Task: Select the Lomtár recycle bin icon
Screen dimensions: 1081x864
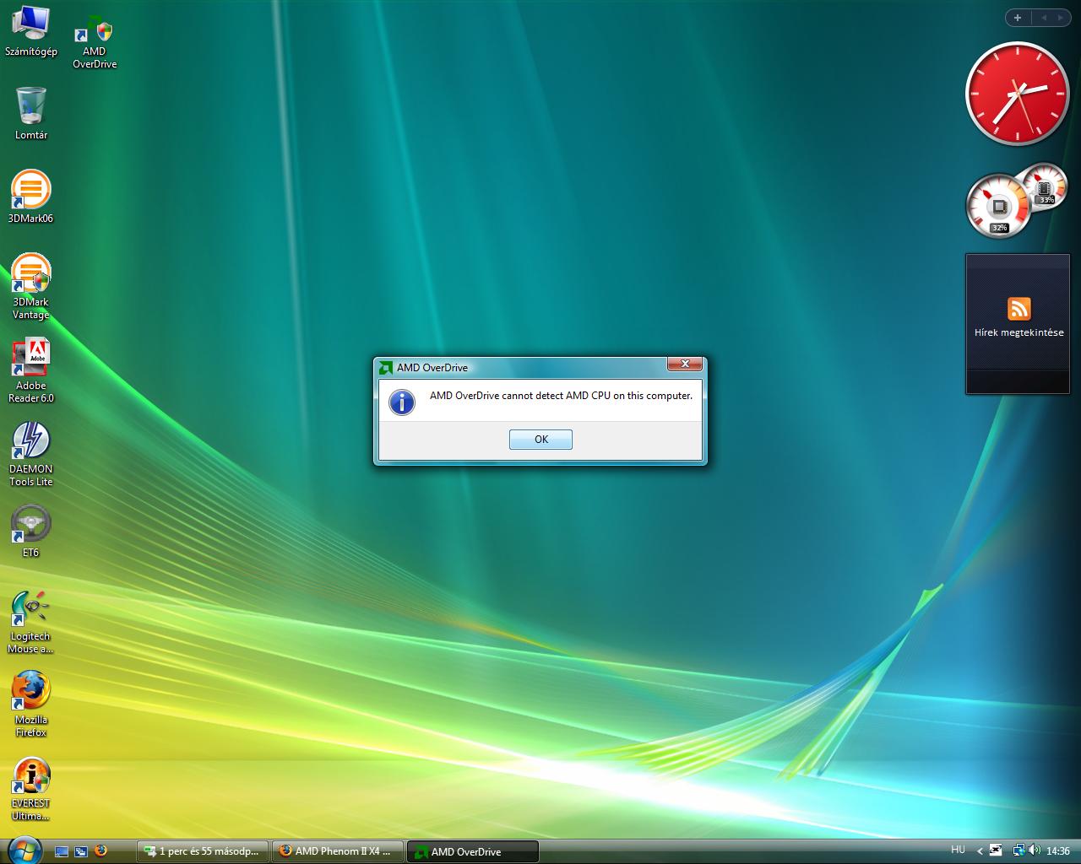Action: point(31,113)
